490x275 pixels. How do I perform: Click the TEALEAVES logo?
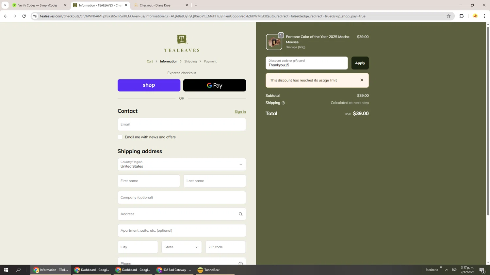coord(182,43)
